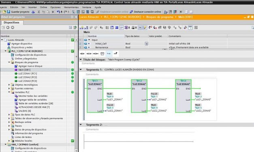254x152 pixels.
Task: Click project tree scrollbar down arrow
Action: (76, 150)
